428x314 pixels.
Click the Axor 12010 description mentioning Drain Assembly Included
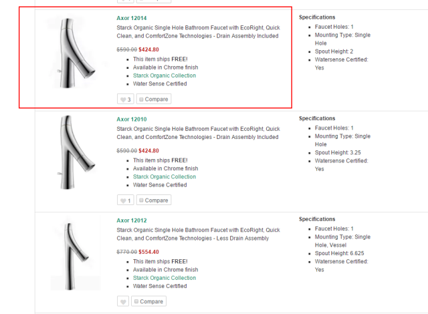tap(198, 133)
